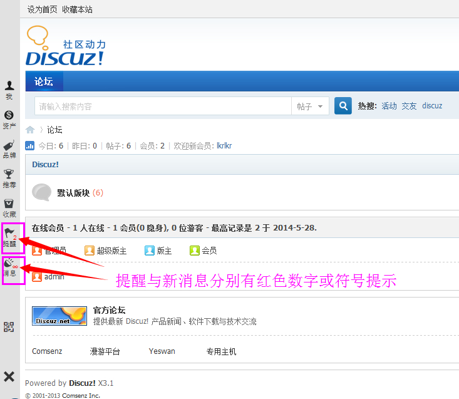Viewport: 459px width, 399px height.
Task: Open online user admin link
Action: click(x=54, y=277)
